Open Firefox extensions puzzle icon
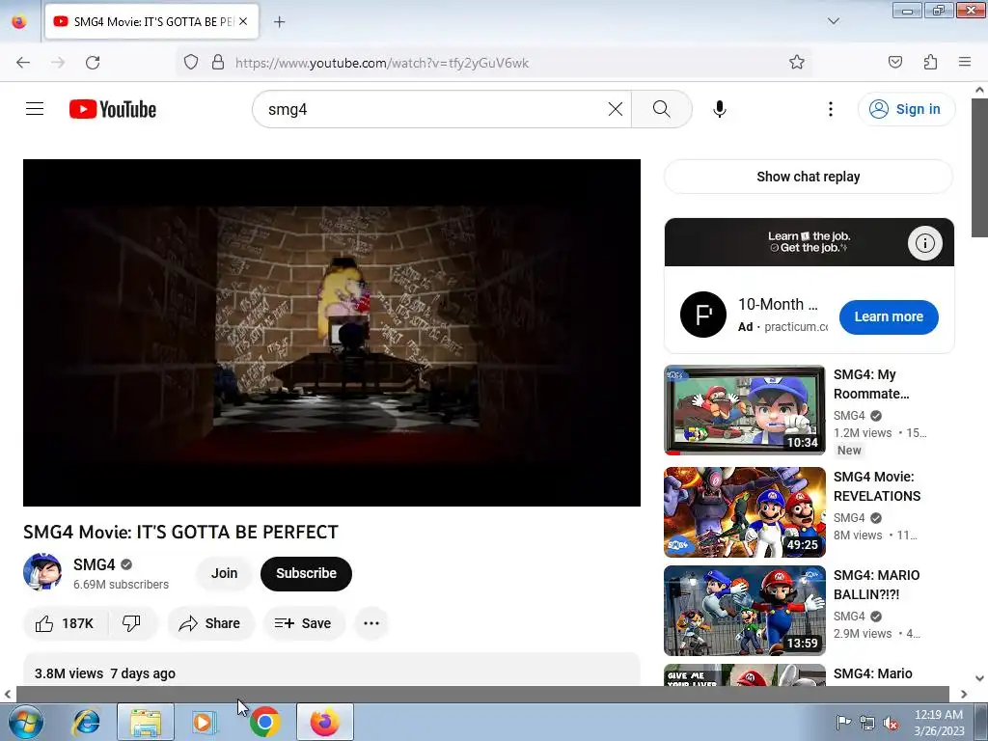Image resolution: width=988 pixels, height=741 pixels. pyautogui.click(x=930, y=62)
